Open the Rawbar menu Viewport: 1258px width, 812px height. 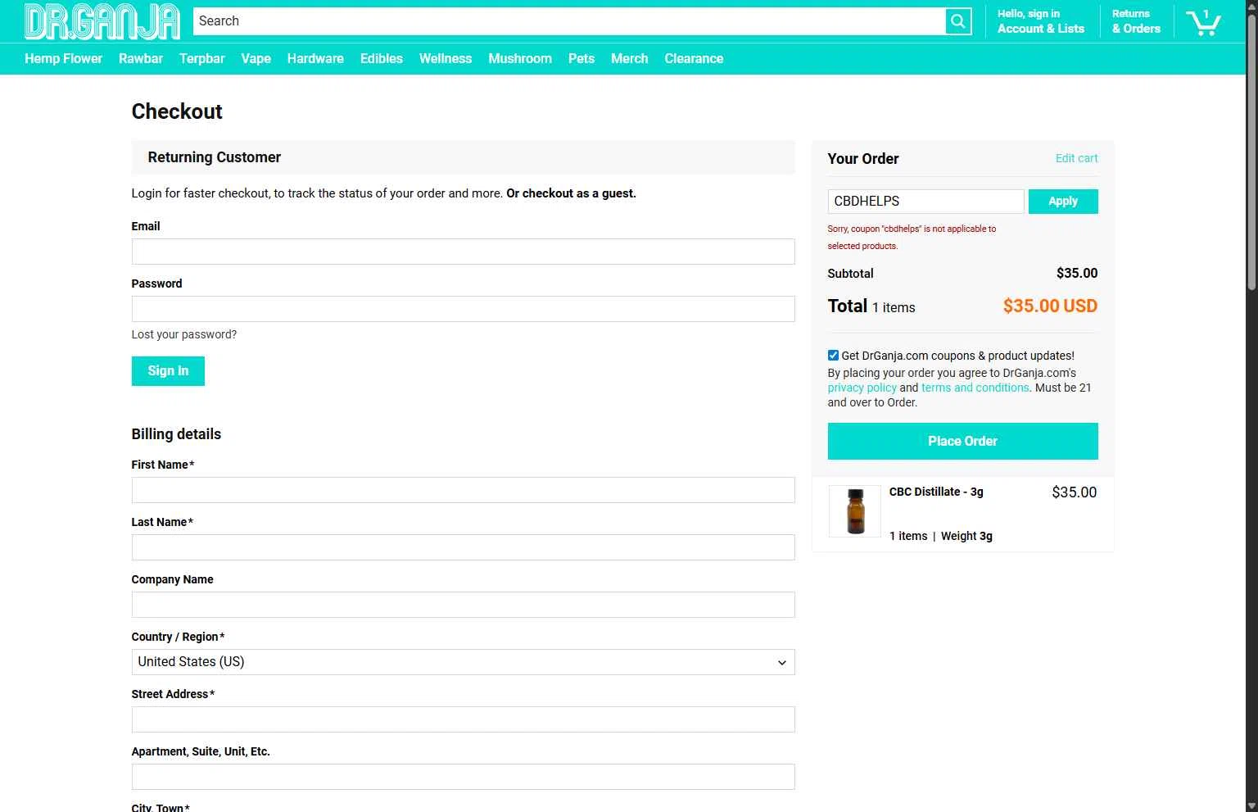[x=141, y=59]
